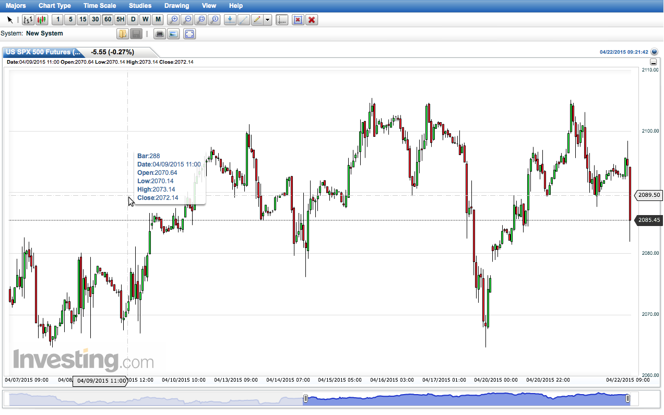Switch to OHLC bar chart type

(x=28, y=20)
